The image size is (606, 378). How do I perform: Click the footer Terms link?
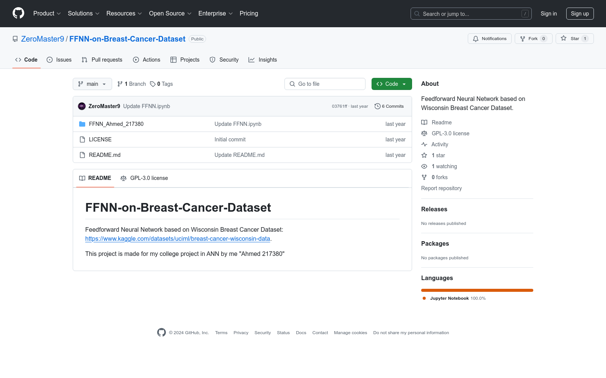click(x=221, y=333)
